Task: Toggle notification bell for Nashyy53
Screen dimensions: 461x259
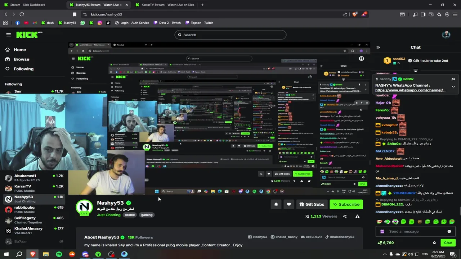Action: [x=276, y=204]
